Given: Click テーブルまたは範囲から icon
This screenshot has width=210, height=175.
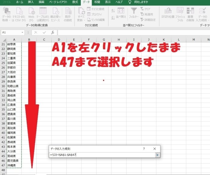Looking at the screenshot, I should click(43, 11).
